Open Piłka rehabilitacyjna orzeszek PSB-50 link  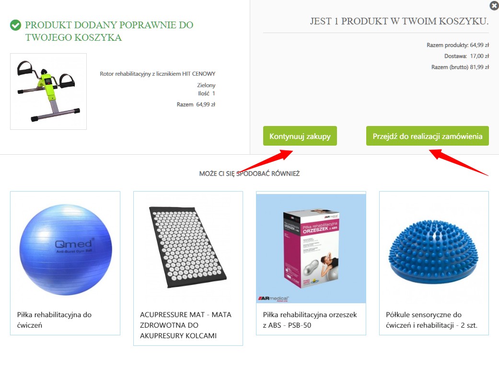[310, 320]
